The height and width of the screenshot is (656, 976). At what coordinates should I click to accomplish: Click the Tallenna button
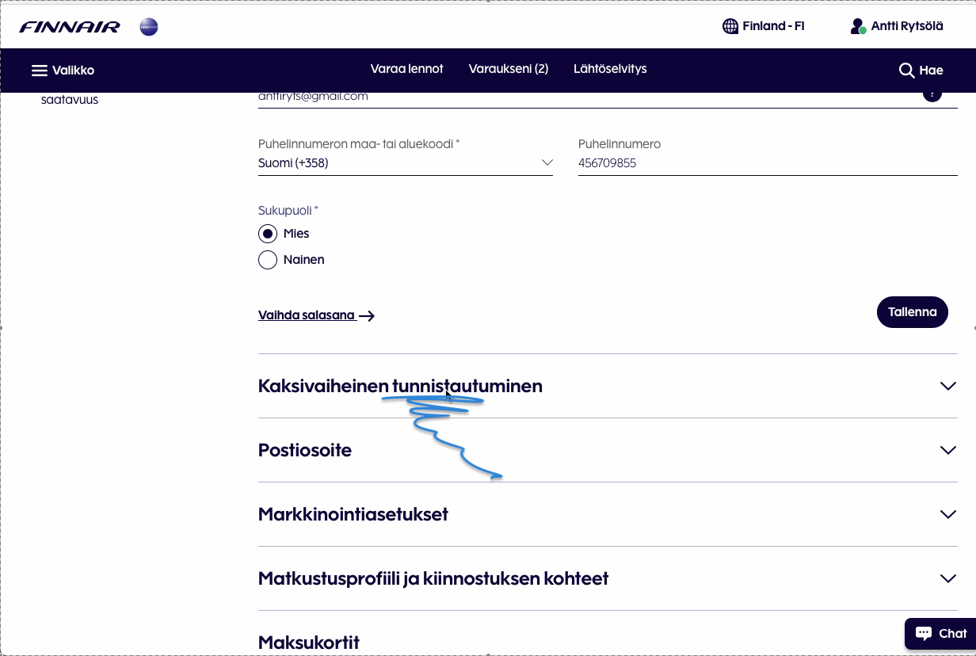[x=912, y=312]
